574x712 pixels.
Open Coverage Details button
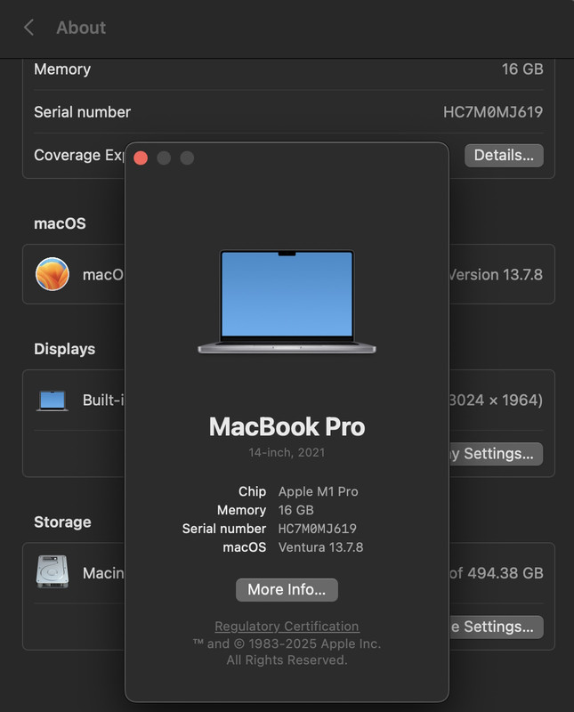[x=504, y=155]
